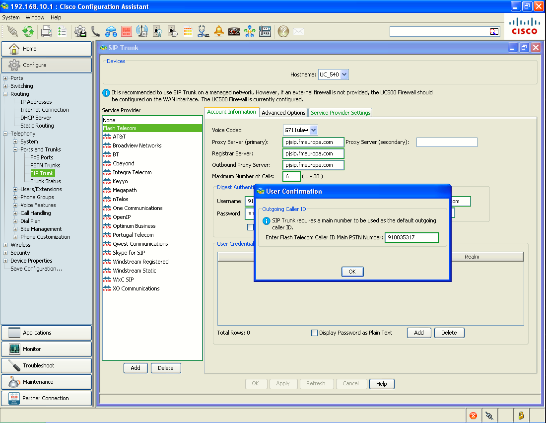Viewport: 546px width, 423px height.
Task: Open the Event Notification bell icon
Action: 219,31
